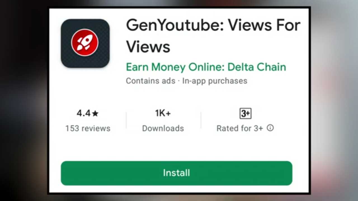358x201 pixels.
Task: Tap the GenYoutube app icon
Action: click(85, 43)
